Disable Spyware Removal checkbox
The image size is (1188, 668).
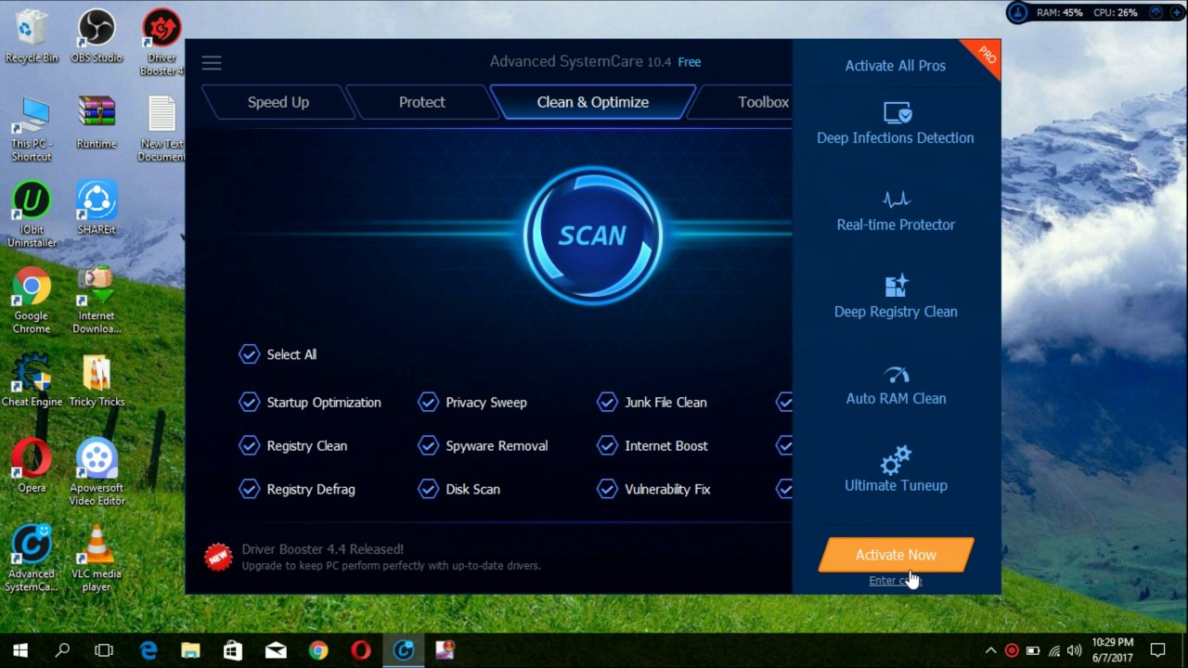428,446
